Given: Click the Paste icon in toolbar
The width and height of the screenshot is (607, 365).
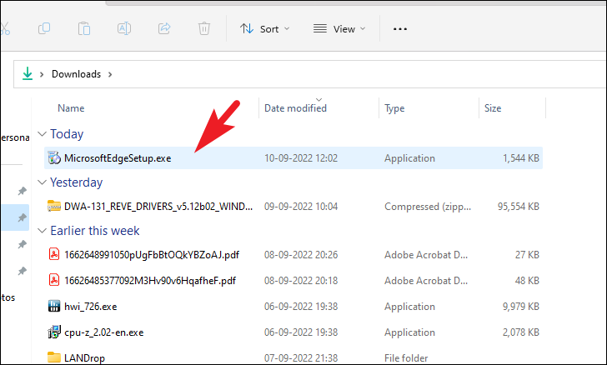Looking at the screenshot, I should point(84,28).
